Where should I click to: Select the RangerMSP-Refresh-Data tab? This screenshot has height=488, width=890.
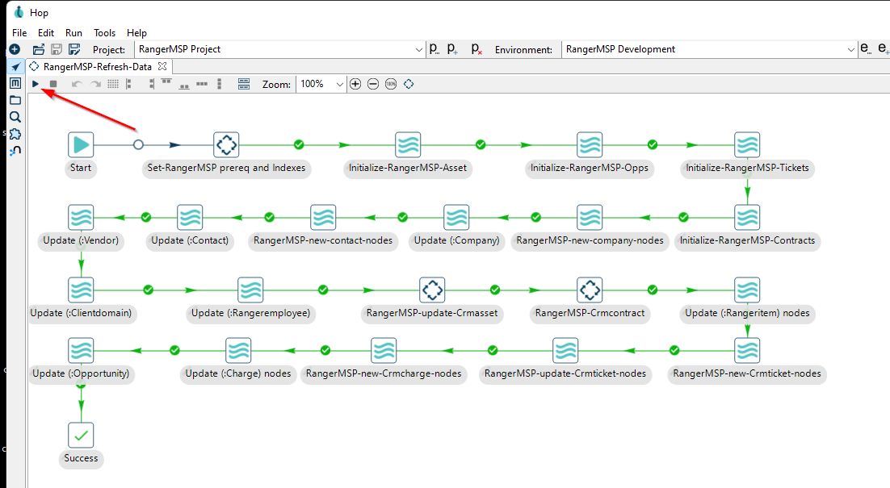tap(98, 67)
